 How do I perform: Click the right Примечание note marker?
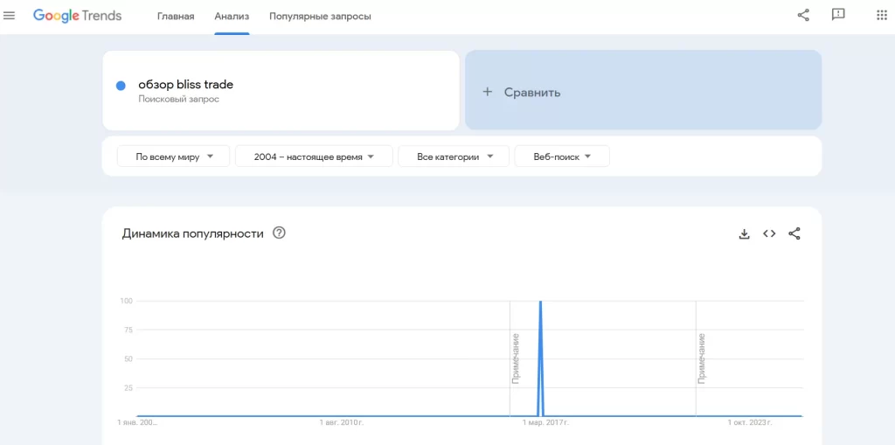[702, 358]
